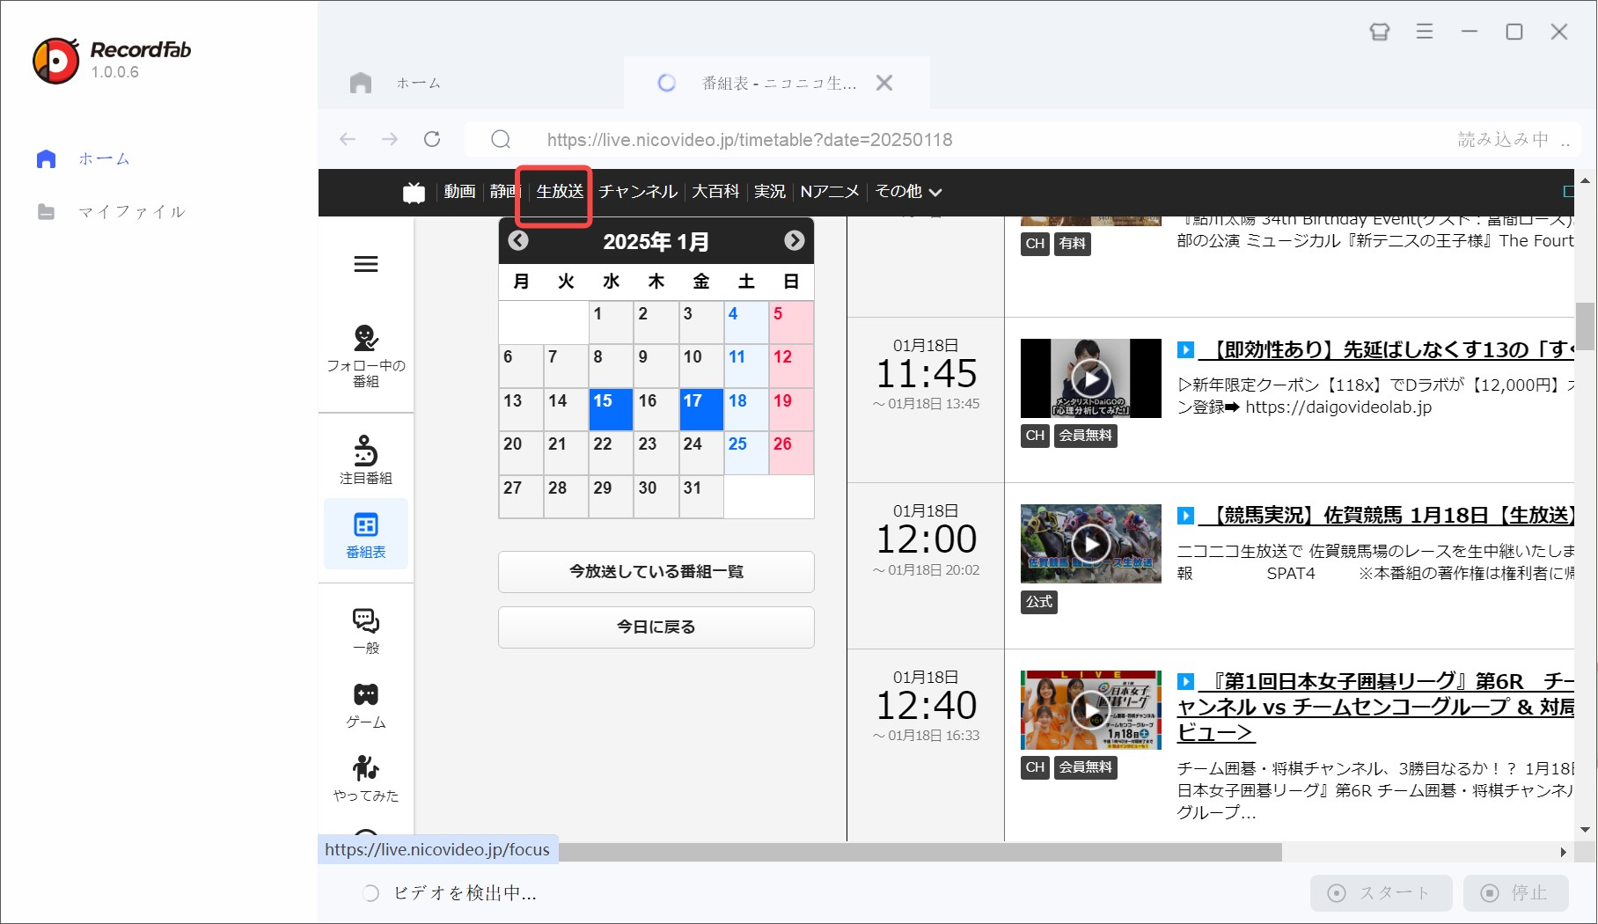Switch to 番組表 - ニコニコ生 tab

(779, 83)
